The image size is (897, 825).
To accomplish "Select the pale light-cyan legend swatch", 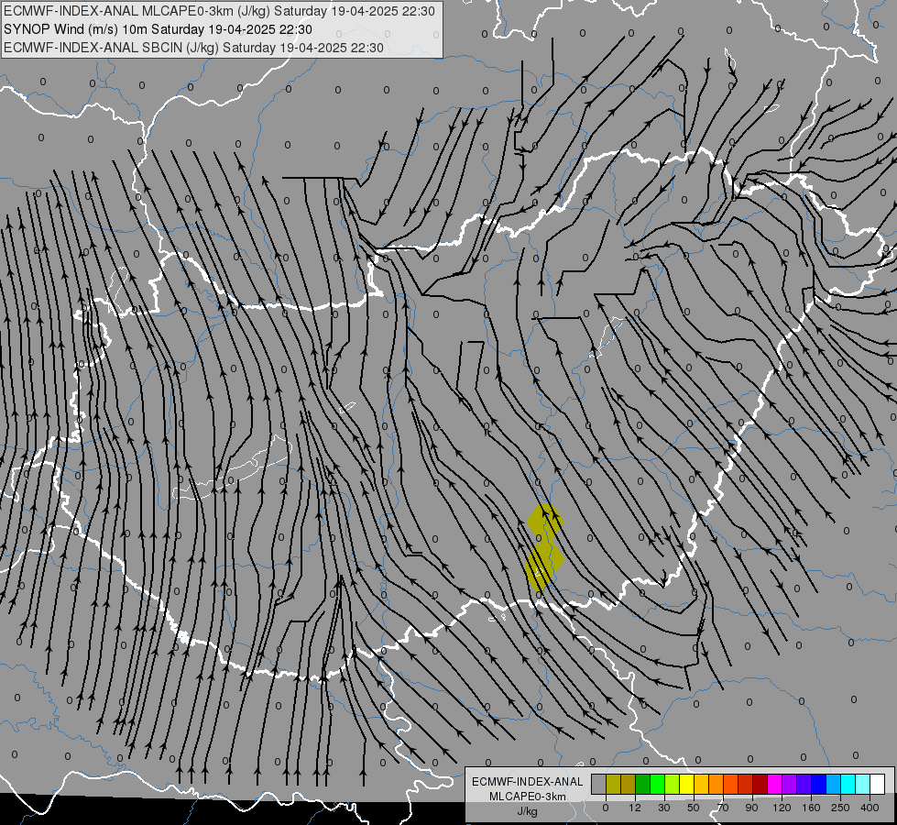I will (863, 784).
